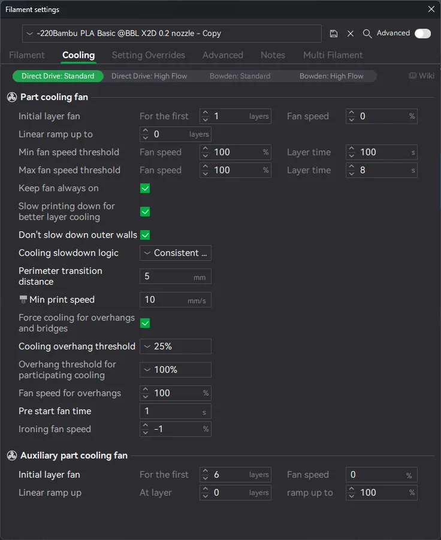Toggle the Advanced mode switch

coord(422,34)
